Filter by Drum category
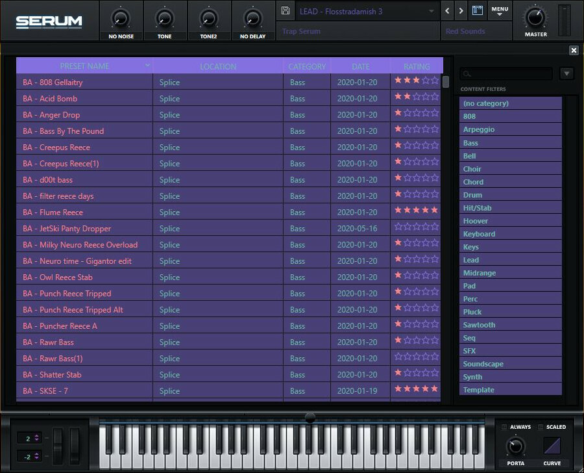Image resolution: width=584 pixels, height=473 pixels. [510, 195]
